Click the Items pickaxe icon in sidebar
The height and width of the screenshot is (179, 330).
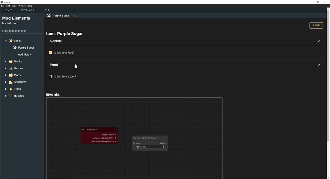pyautogui.click(x=11, y=41)
